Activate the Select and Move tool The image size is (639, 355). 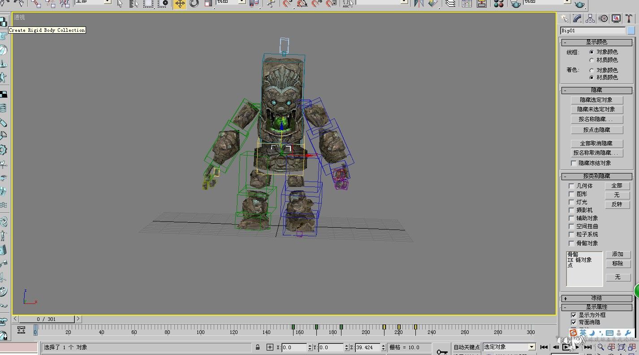pyautogui.click(x=180, y=4)
